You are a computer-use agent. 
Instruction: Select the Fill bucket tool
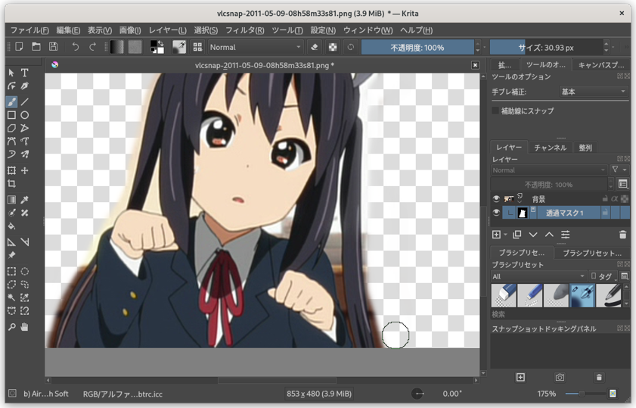coord(11,226)
